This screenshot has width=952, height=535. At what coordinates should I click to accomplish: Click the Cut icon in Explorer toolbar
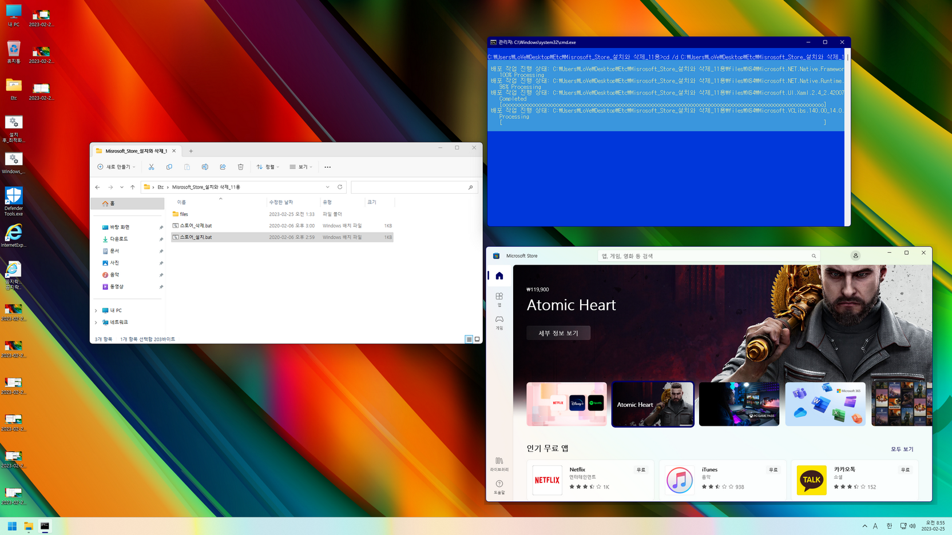[x=151, y=167]
